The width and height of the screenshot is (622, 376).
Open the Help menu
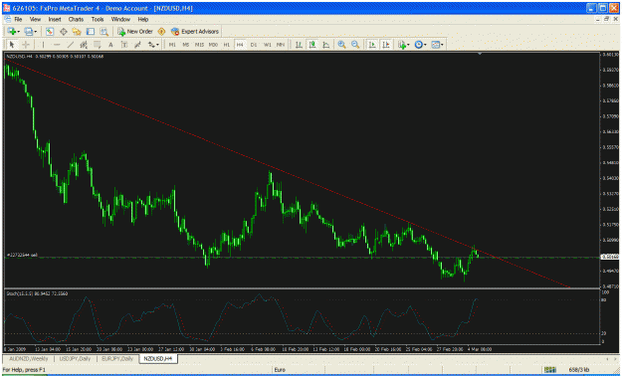pyautogui.click(x=142, y=19)
